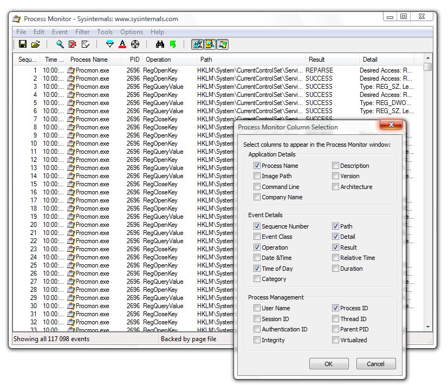448x385 pixels.
Task: Open the Filter funnel toolbar icon
Action: (x=110, y=44)
